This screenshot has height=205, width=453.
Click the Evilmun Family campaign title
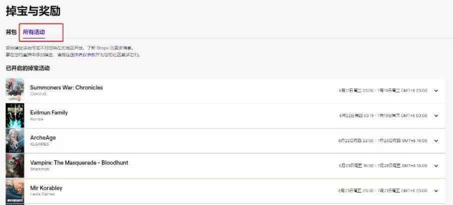point(49,112)
